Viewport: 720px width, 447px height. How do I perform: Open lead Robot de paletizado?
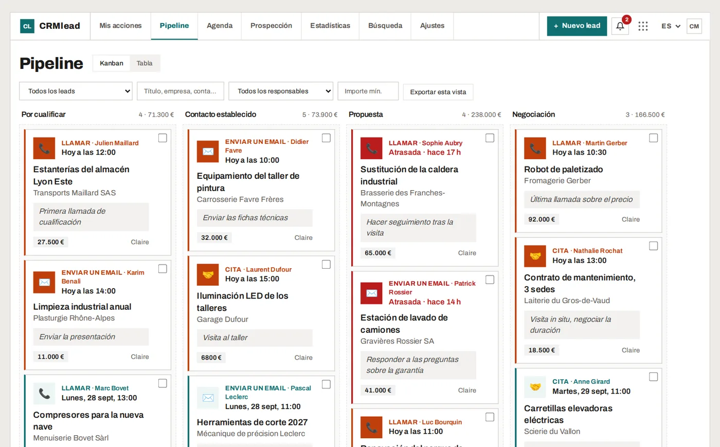(x=563, y=169)
